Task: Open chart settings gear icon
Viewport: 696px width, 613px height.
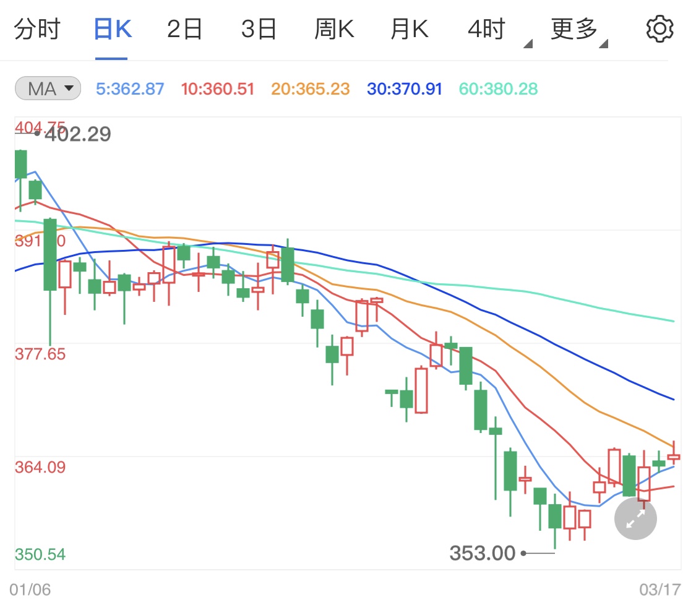Action: (x=659, y=29)
